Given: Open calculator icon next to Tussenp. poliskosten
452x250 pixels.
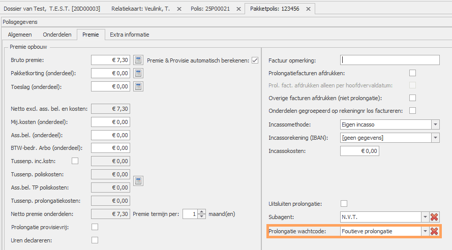Looking at the screenshot, I should [138, 181].
